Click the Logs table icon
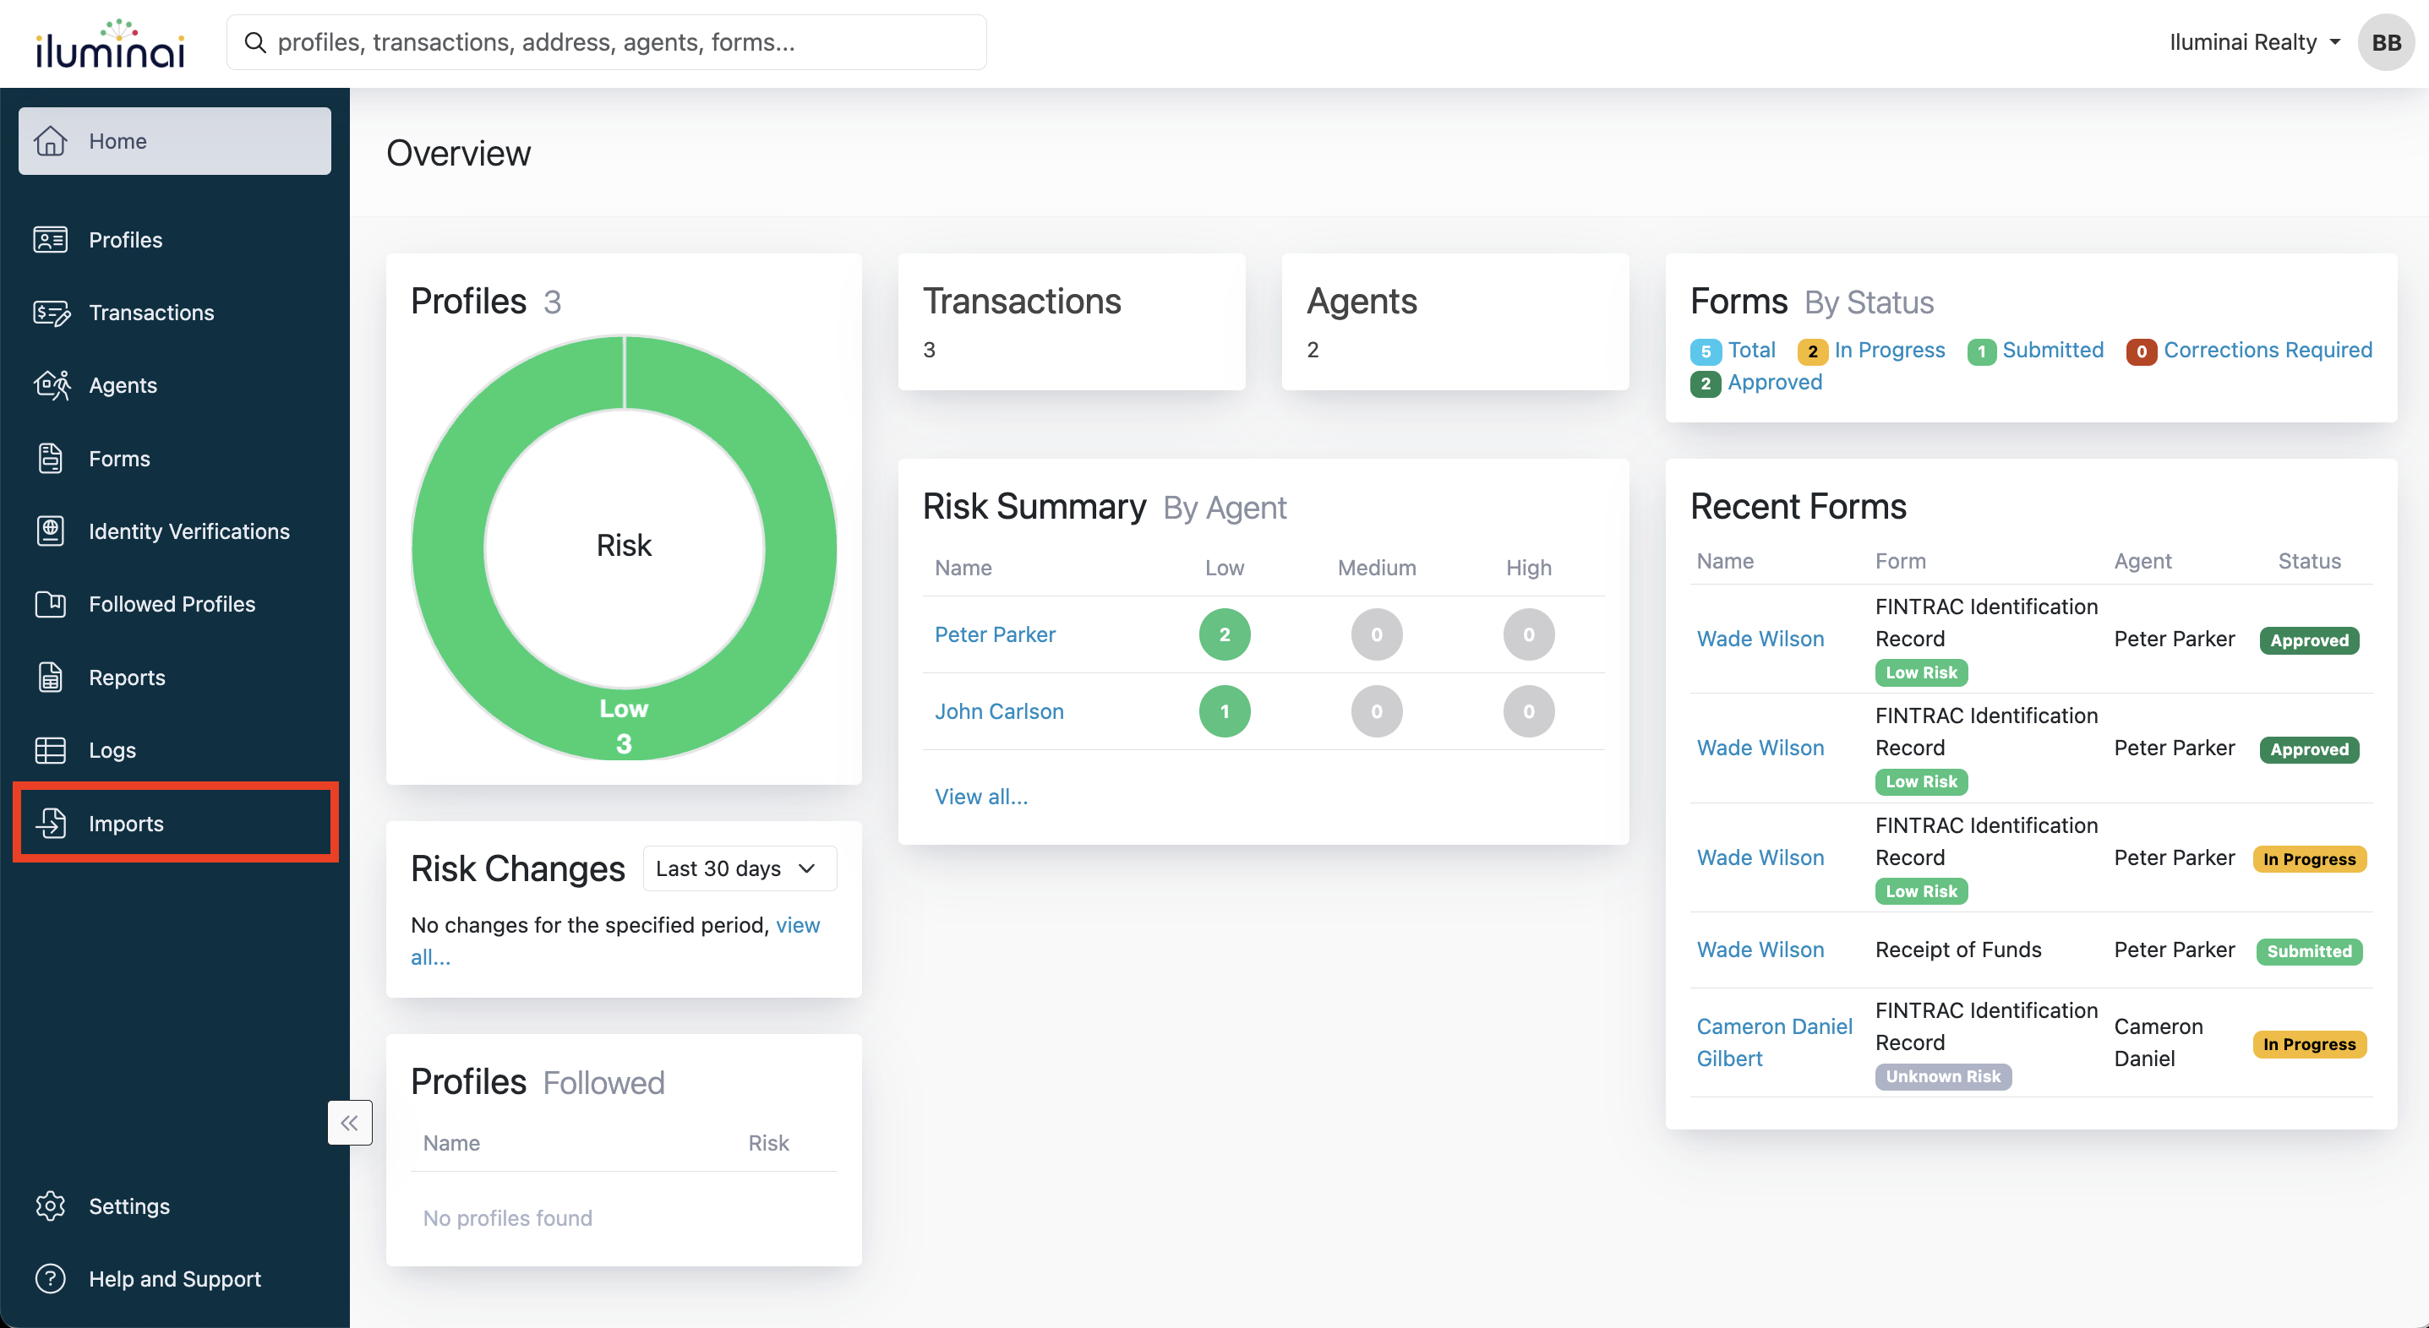 tap(50, 749)
